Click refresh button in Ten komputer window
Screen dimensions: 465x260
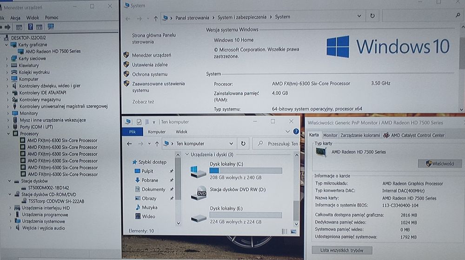click(x=243, y=143)
